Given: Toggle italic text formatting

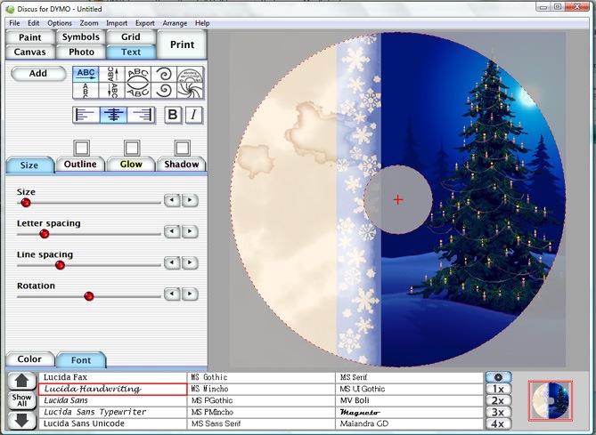Looking at the screenshot, I should pos(194,115).
